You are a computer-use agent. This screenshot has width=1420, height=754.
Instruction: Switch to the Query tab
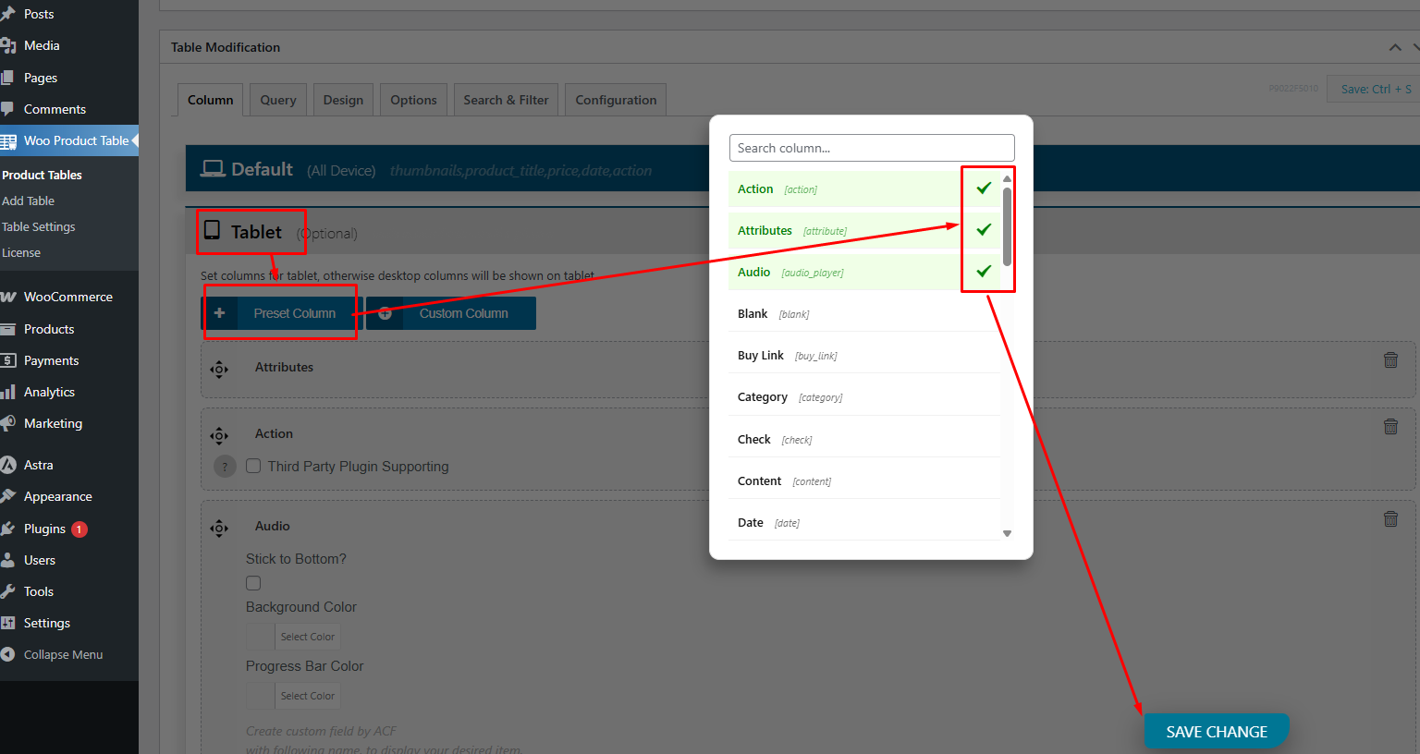[x=278, y=100]
